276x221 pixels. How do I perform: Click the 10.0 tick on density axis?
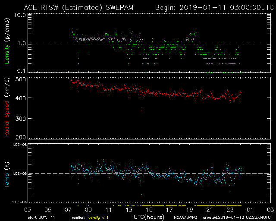(x=18, y=15)
